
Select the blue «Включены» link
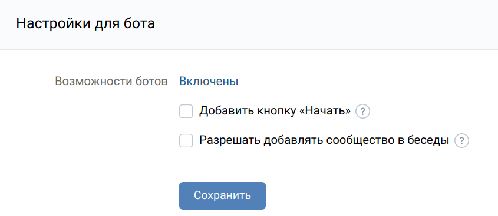pyautogui.click(x=209, y=82)
